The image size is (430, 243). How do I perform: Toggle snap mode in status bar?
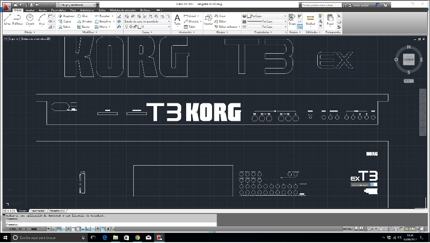click(54, 229)
